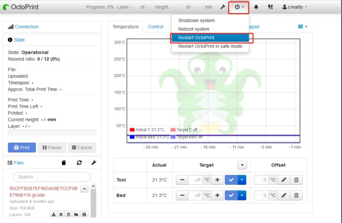Screen dimensions: 342x223
Task: Open the system power menu
Action: (x=239, y=7)
